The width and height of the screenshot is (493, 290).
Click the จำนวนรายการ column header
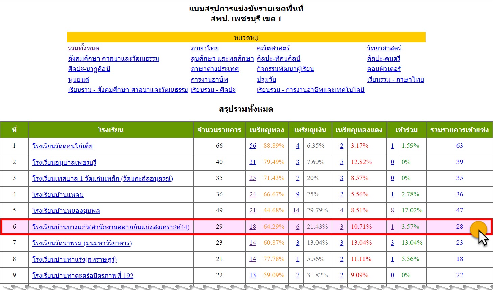tap(219, 130)
